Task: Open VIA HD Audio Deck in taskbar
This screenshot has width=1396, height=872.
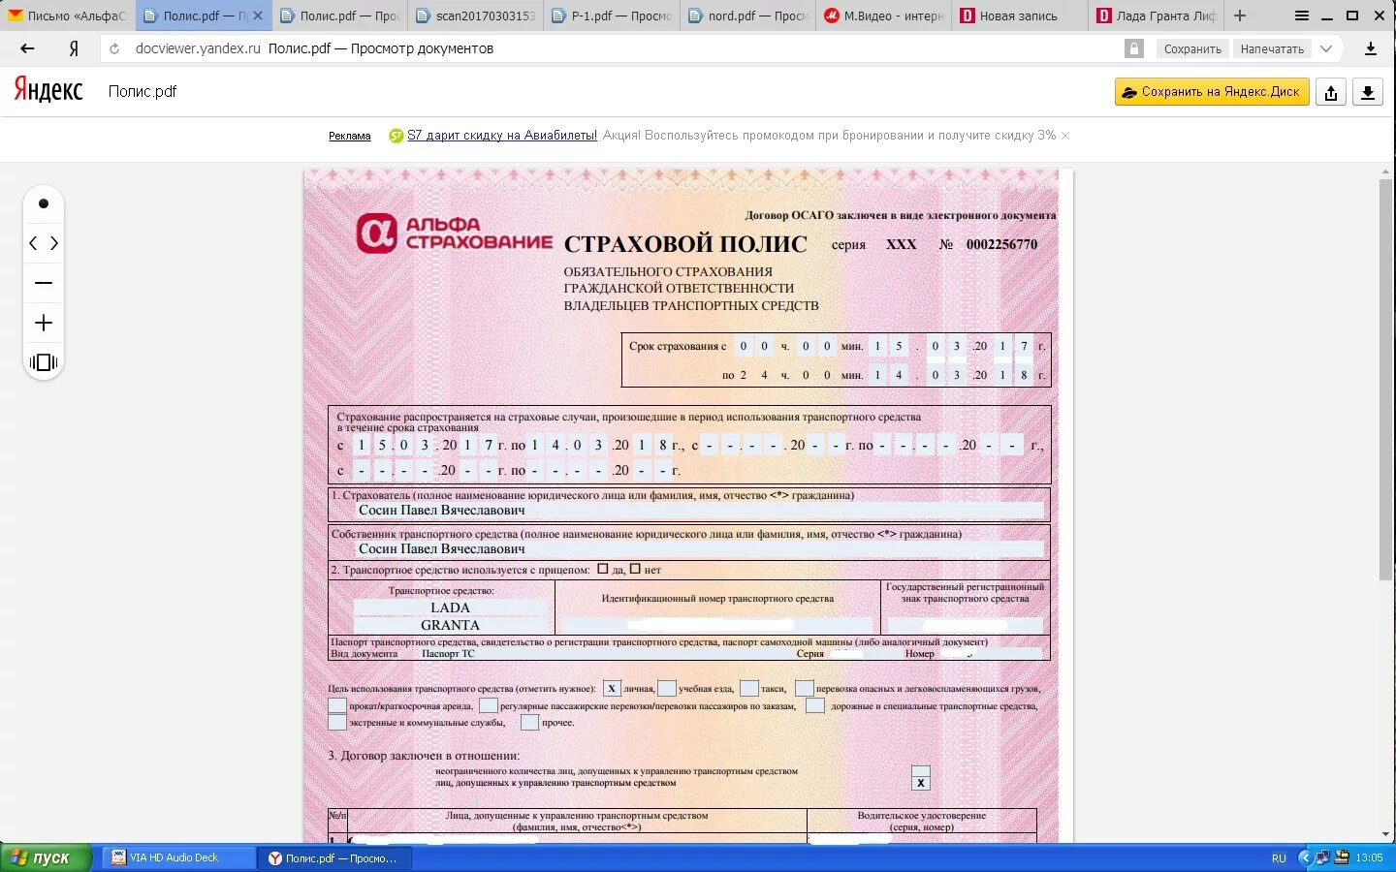Action: pyautogui.click(x=177, y=857)
